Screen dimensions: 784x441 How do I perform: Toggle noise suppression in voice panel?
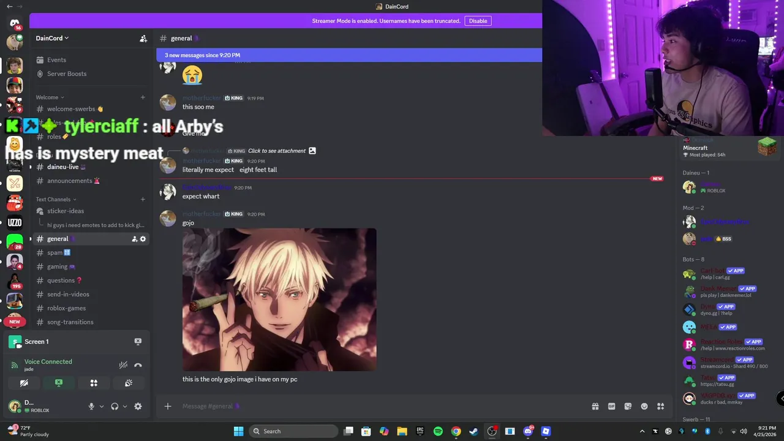tap(123, 365)
